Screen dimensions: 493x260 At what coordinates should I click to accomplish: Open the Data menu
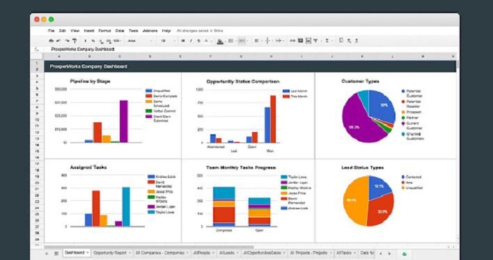pyautogui.click(x=120, y=31)
